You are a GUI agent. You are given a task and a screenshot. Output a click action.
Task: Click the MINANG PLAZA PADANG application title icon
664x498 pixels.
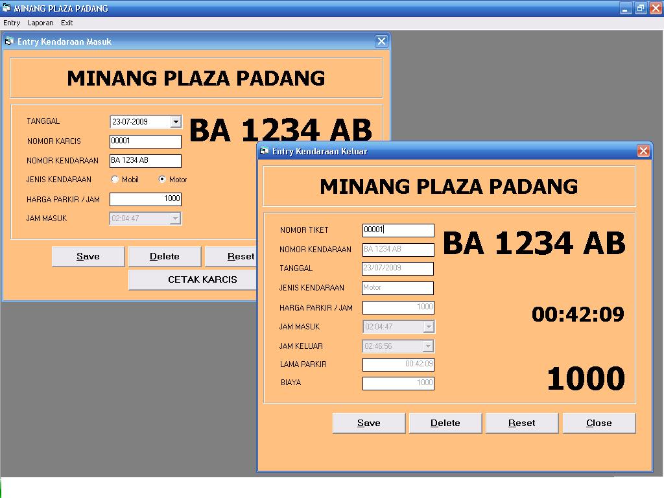tap(6, 8)
